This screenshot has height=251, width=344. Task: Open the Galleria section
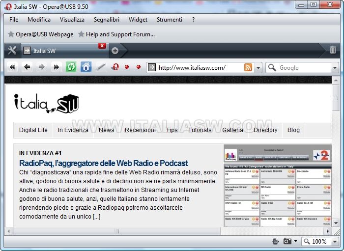click(x=232, y=130)
